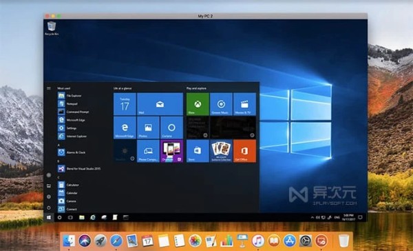Image resolution: width=413 pixels, height=251 pixels.
Task: Click the Tuesday 17 calendar tile
Action: point(125,104)
